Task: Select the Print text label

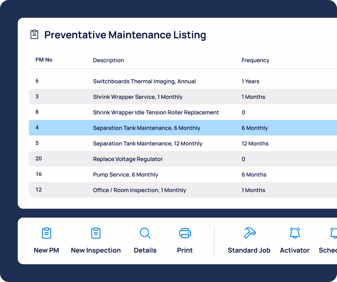Action: (185, 250)
